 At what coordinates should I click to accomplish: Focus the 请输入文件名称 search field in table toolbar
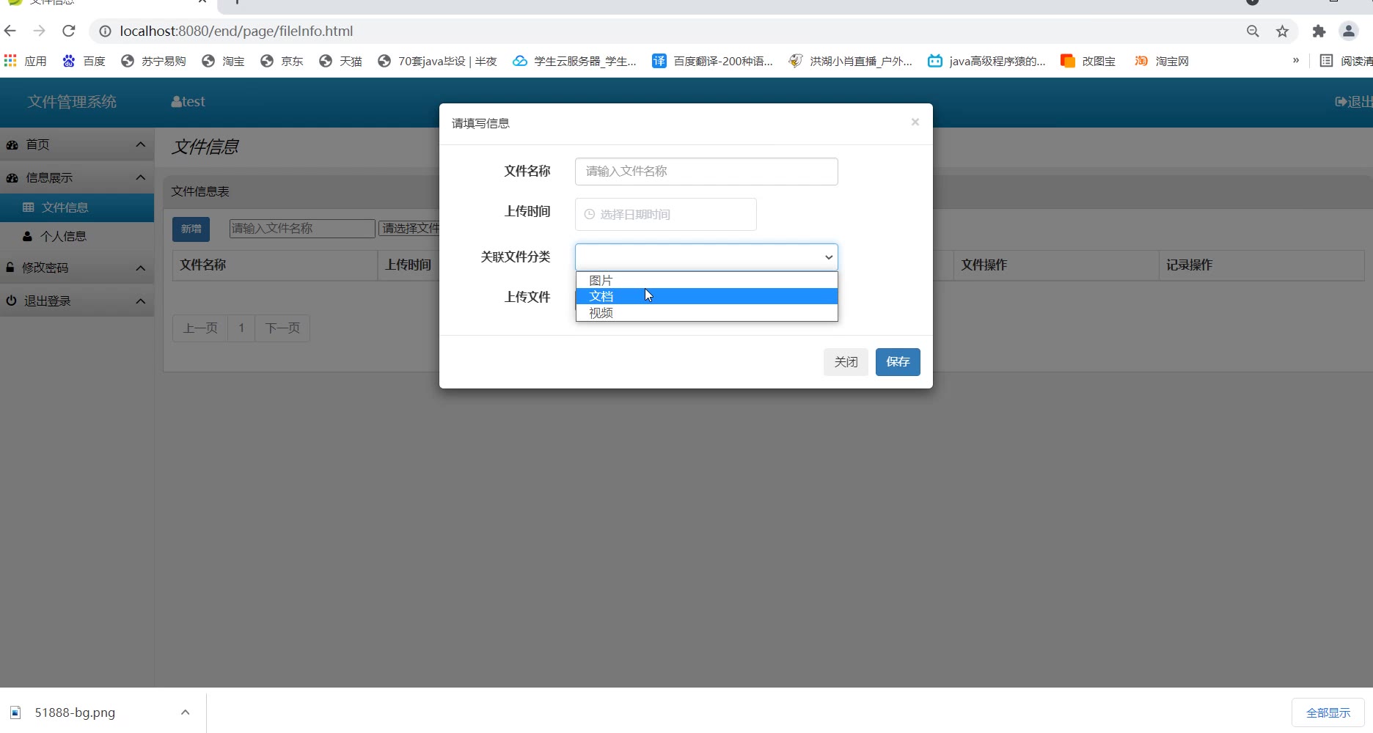(302, 229)
